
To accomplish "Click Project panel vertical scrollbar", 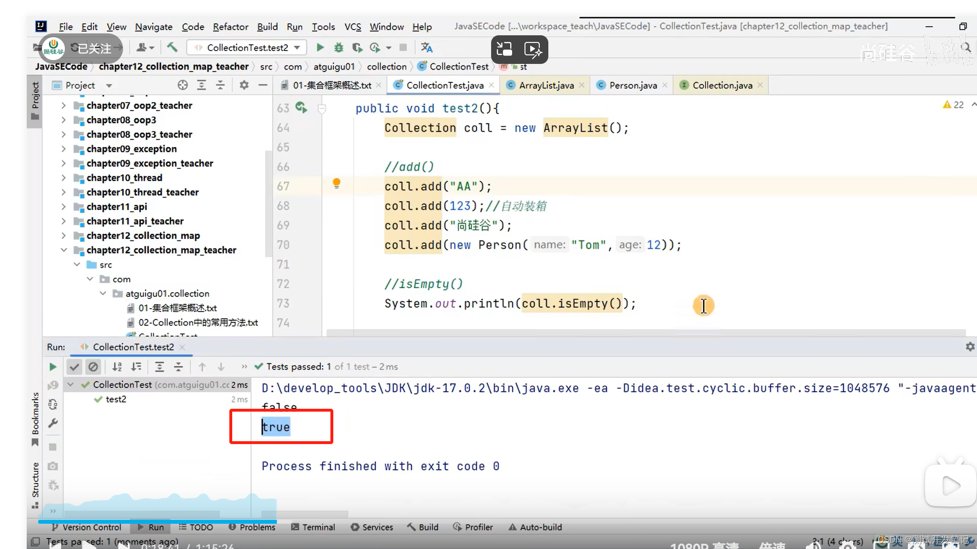I will [268, 205].
